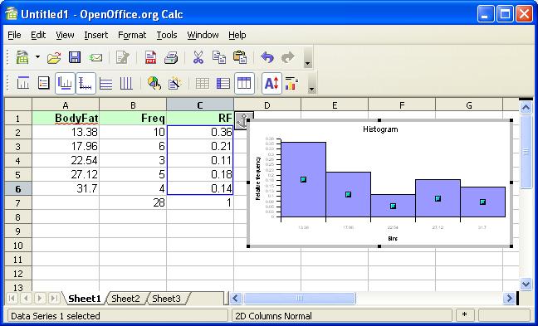Switch to the Sheet2 tab
The height and width of the screenshot is (326, 538).
point(125,299)
